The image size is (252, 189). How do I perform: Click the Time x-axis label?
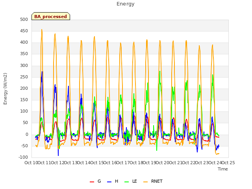click(223, 169)
